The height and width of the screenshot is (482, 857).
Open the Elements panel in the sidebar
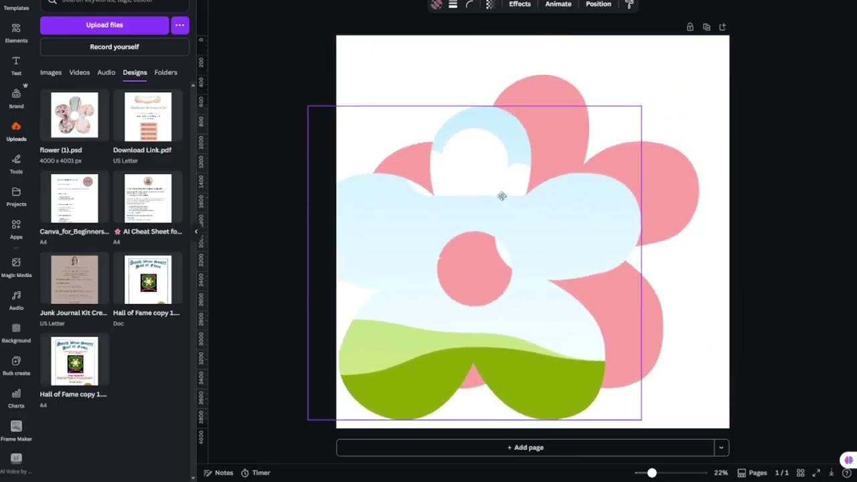16,32
